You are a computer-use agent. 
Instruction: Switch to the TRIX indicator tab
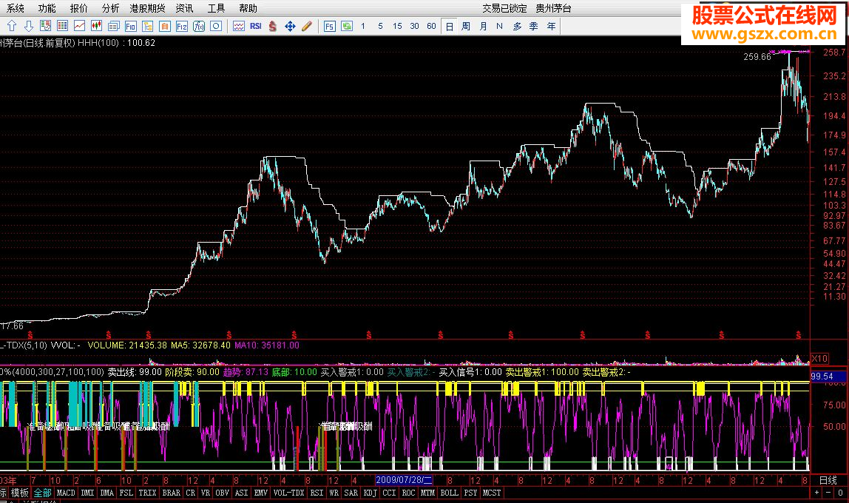point(147,493)
